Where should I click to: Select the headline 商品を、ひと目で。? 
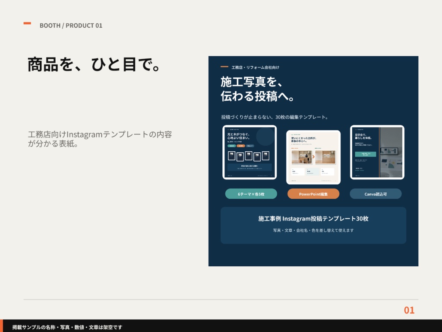[x=95, y=65]
